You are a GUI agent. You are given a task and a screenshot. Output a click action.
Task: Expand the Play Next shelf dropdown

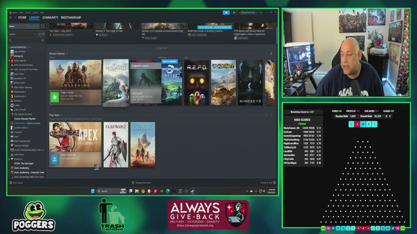point(61,115)
